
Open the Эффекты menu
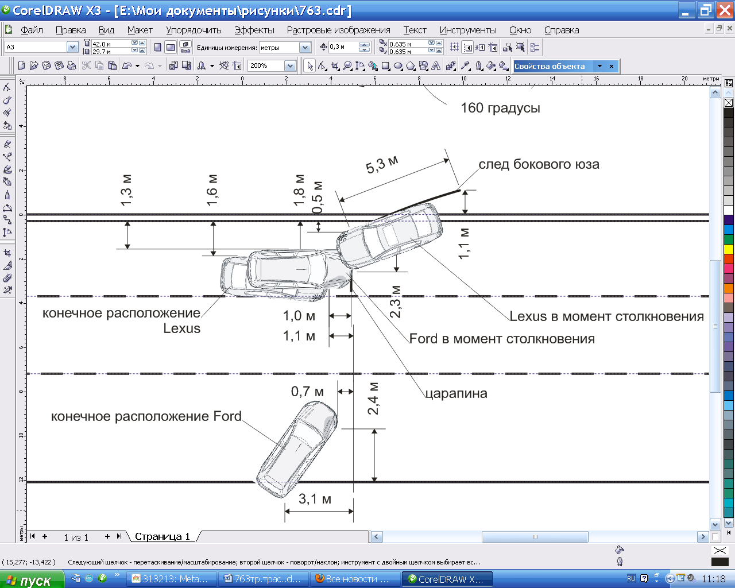[254, 30]
